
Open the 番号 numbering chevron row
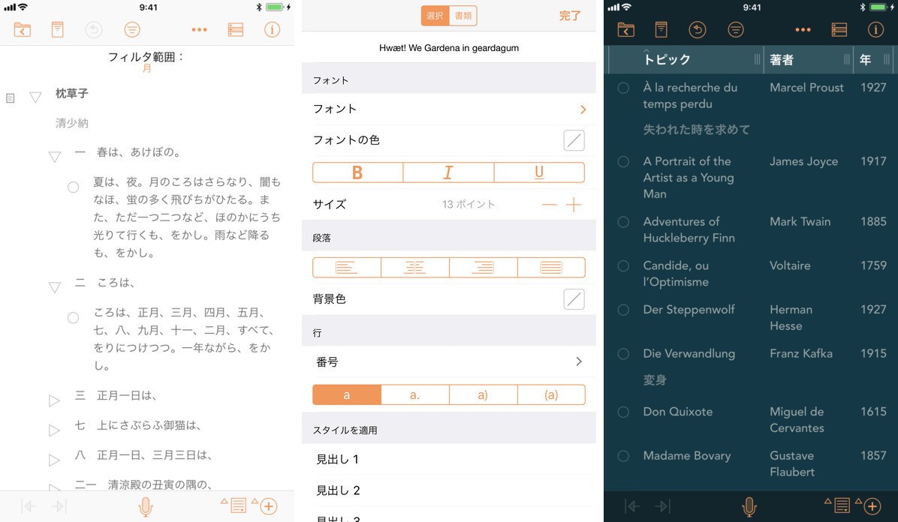click(448, 361)
